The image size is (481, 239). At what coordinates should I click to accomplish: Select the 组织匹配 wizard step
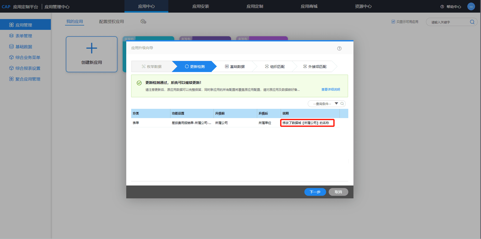tap(275, 66)
